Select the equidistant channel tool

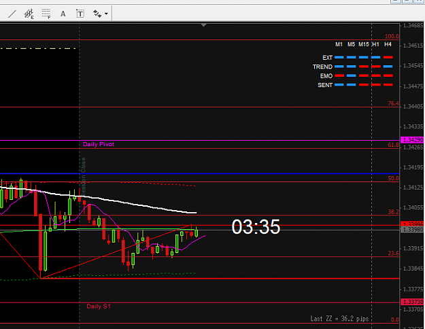point(29,14)
